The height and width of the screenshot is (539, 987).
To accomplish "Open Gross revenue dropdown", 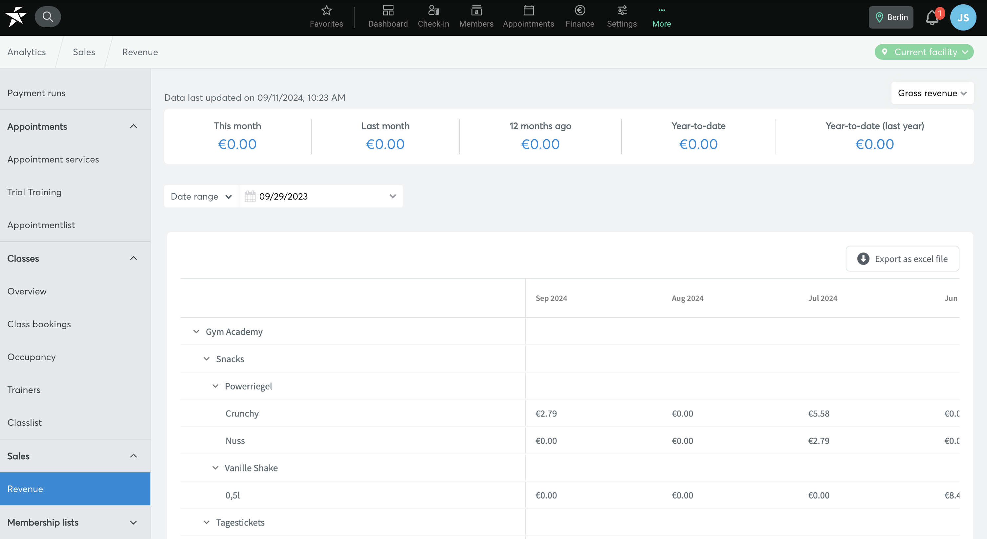I will tap(932, 93).
